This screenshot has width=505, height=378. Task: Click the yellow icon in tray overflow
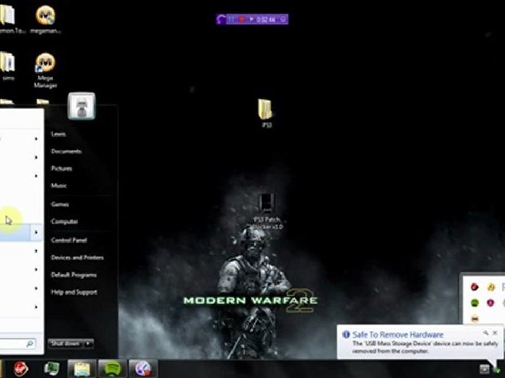490,287
